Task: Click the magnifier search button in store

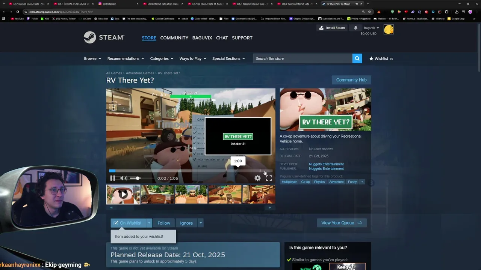Action: (x=357, y=58)
